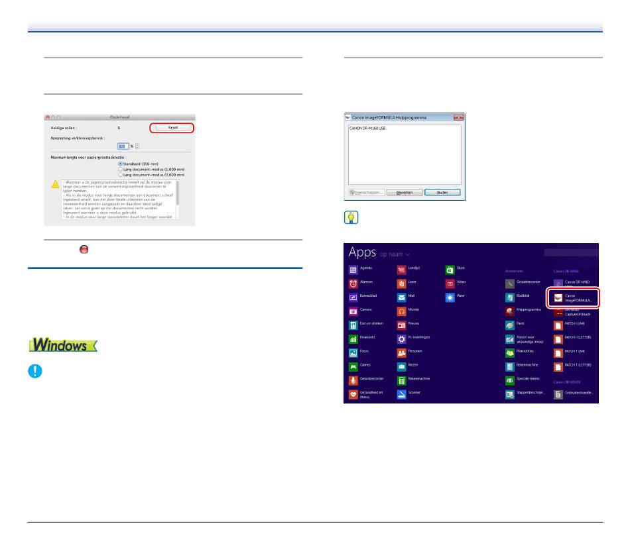Open the Gebruikershandleiding user manual tile

click(574, 394)
